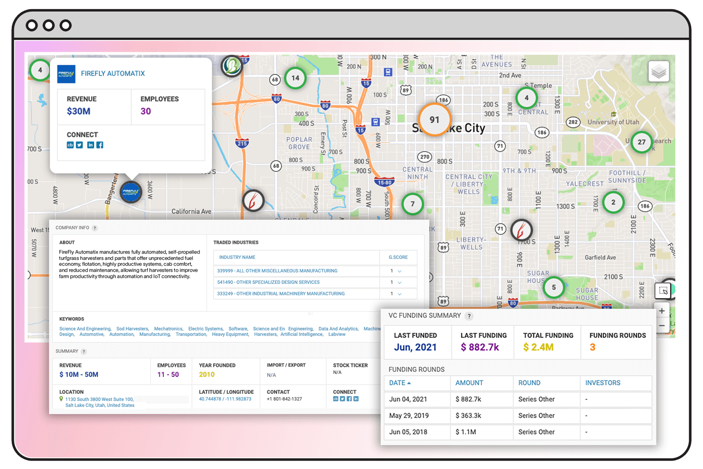The image size is (703, 469).
Task: Click the phone number +1 801-842-1327
Action: click(x=284, y=399)
